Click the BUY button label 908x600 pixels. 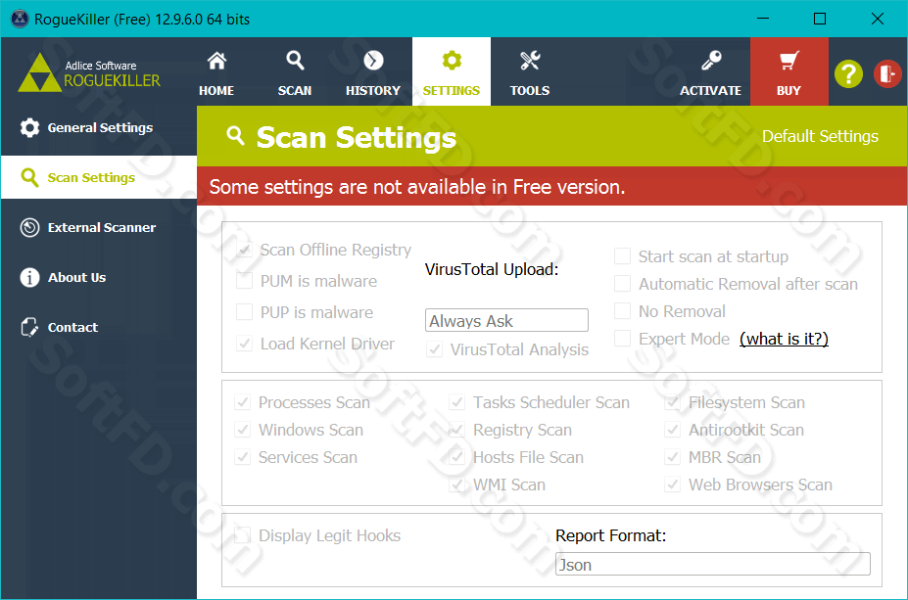point(789,91)
